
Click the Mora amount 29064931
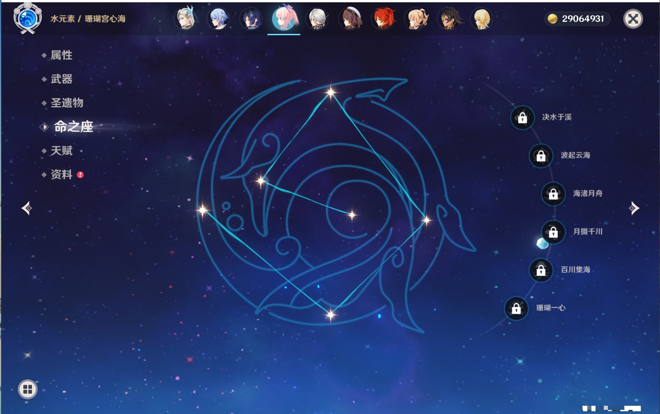pyautogui.click(x=583, y=19)
